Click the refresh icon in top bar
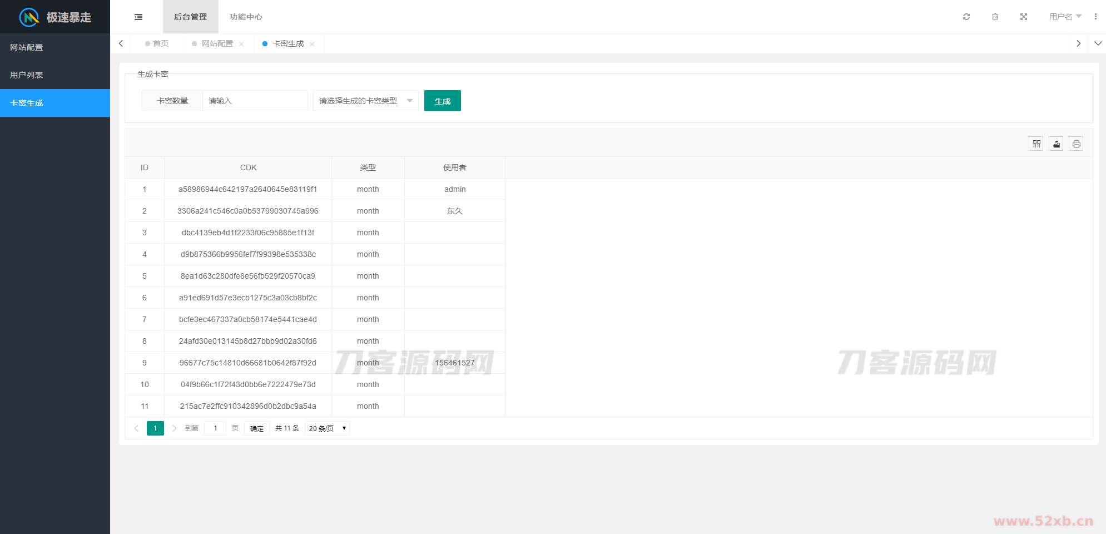Screen dimensions: 1106x534 click(x=966, y=17)
